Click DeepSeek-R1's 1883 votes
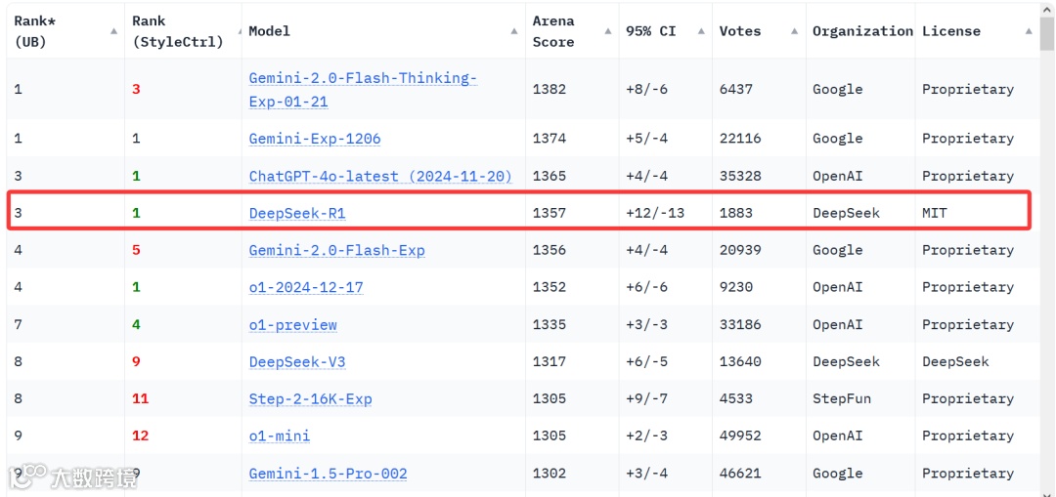This screenshot has height=497, width=1056. 736,213
